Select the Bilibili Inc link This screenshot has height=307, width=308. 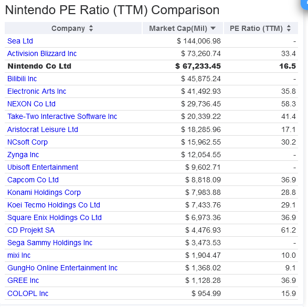point(22,79)
